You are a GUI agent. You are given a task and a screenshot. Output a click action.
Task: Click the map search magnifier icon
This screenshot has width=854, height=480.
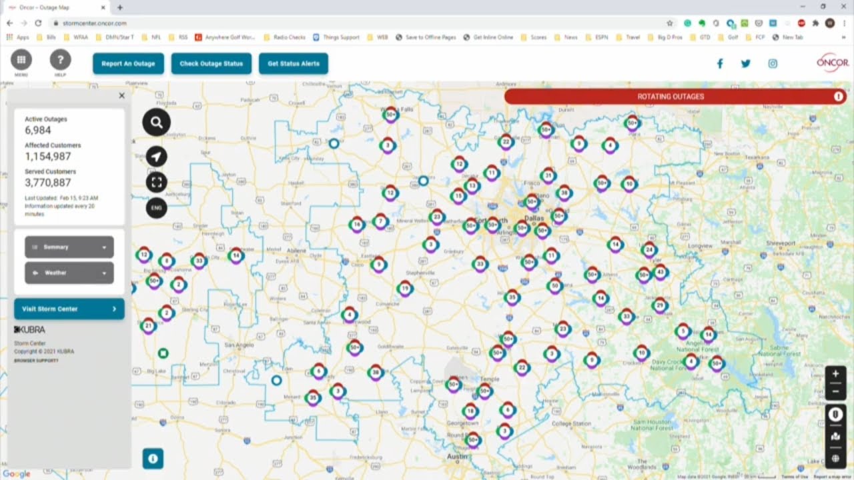156,122
